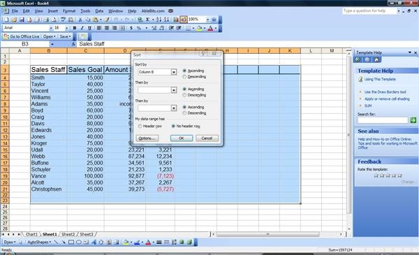Viewport: 419px width, 255px height.
Task: Click Home icon in Template Help pane
Action: click(x=376, y=59)
